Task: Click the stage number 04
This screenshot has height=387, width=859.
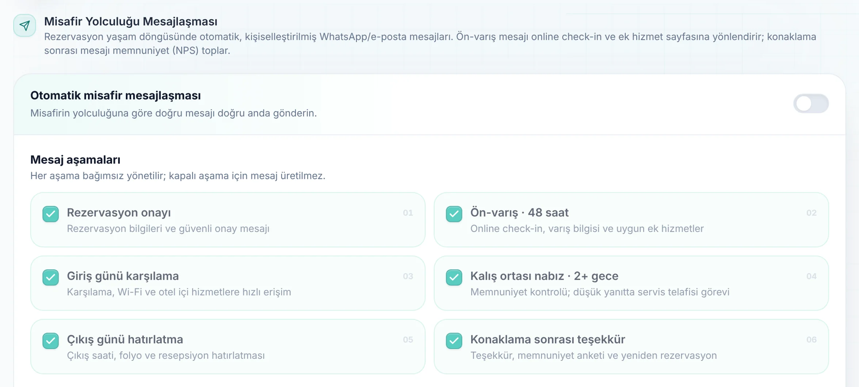Action: [812, 276]
